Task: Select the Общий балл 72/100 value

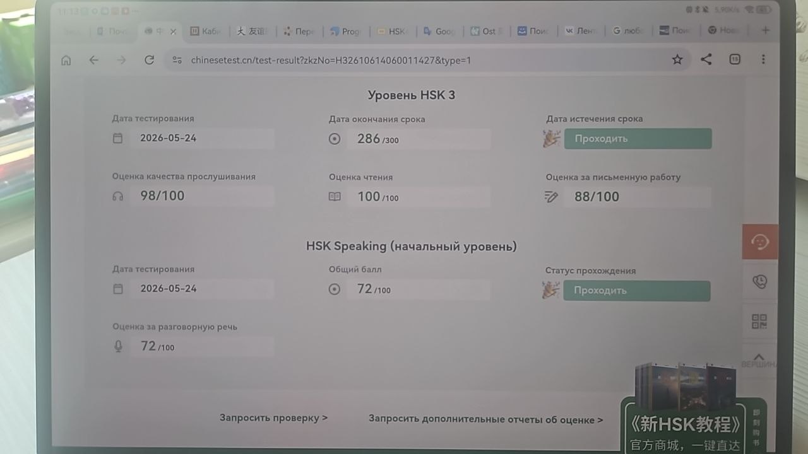Action: (374, 289)
